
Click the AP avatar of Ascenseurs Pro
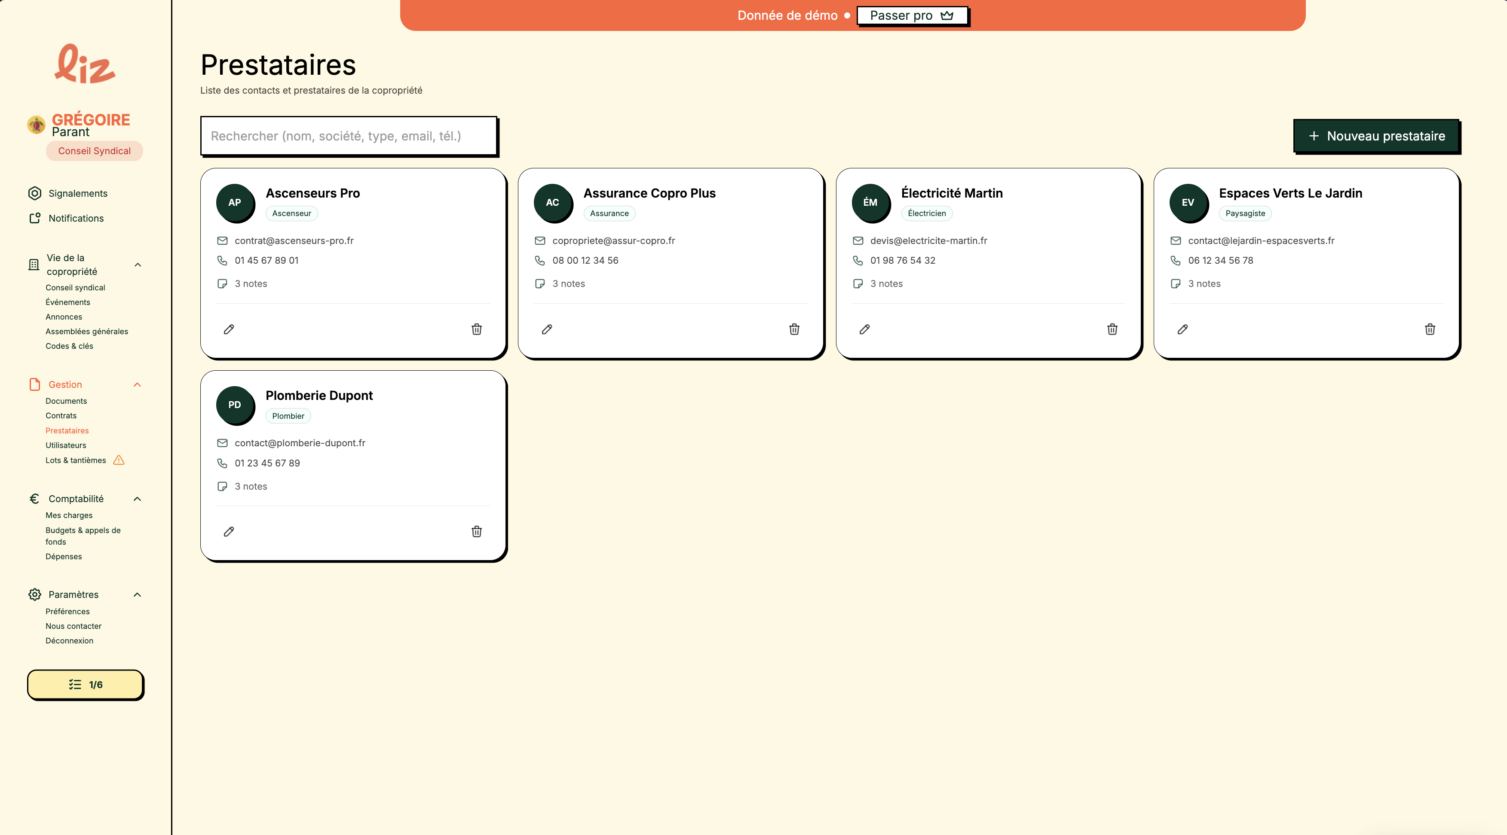click(x=235, y=202)
